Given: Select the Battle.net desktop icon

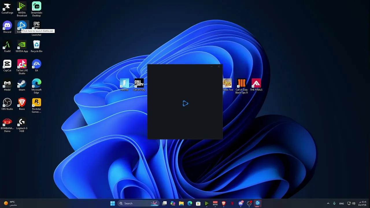Looking at the screenshot, I should [x=22, y=27].
